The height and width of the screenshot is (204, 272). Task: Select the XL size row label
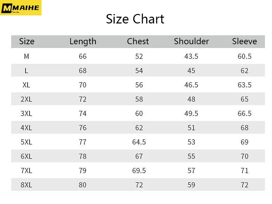point(27,85)
